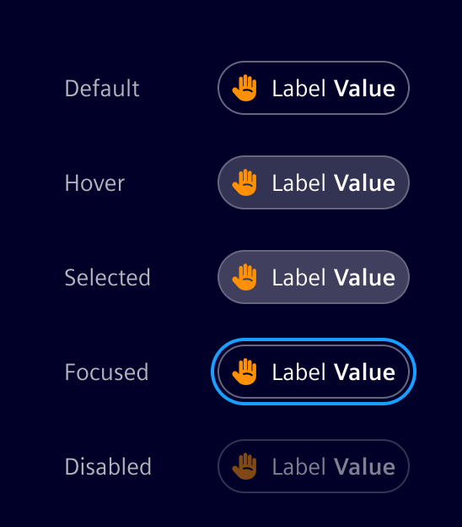The width and height of the screenshot is (462, 527).
Task: Click the Focused row caption text
Action: pyautogui.click(x=106, y=372)
